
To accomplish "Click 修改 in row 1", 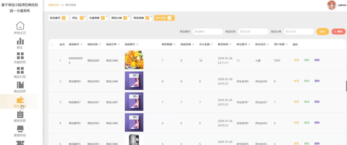I will coord(307,60).
